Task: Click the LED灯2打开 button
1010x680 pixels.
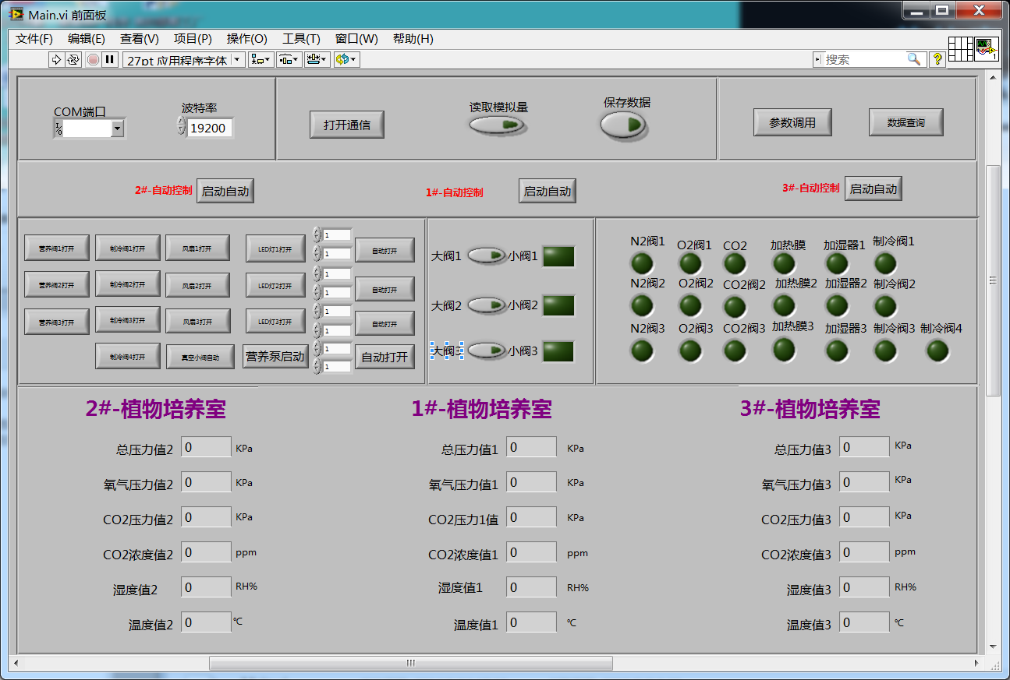Action: 275,286
